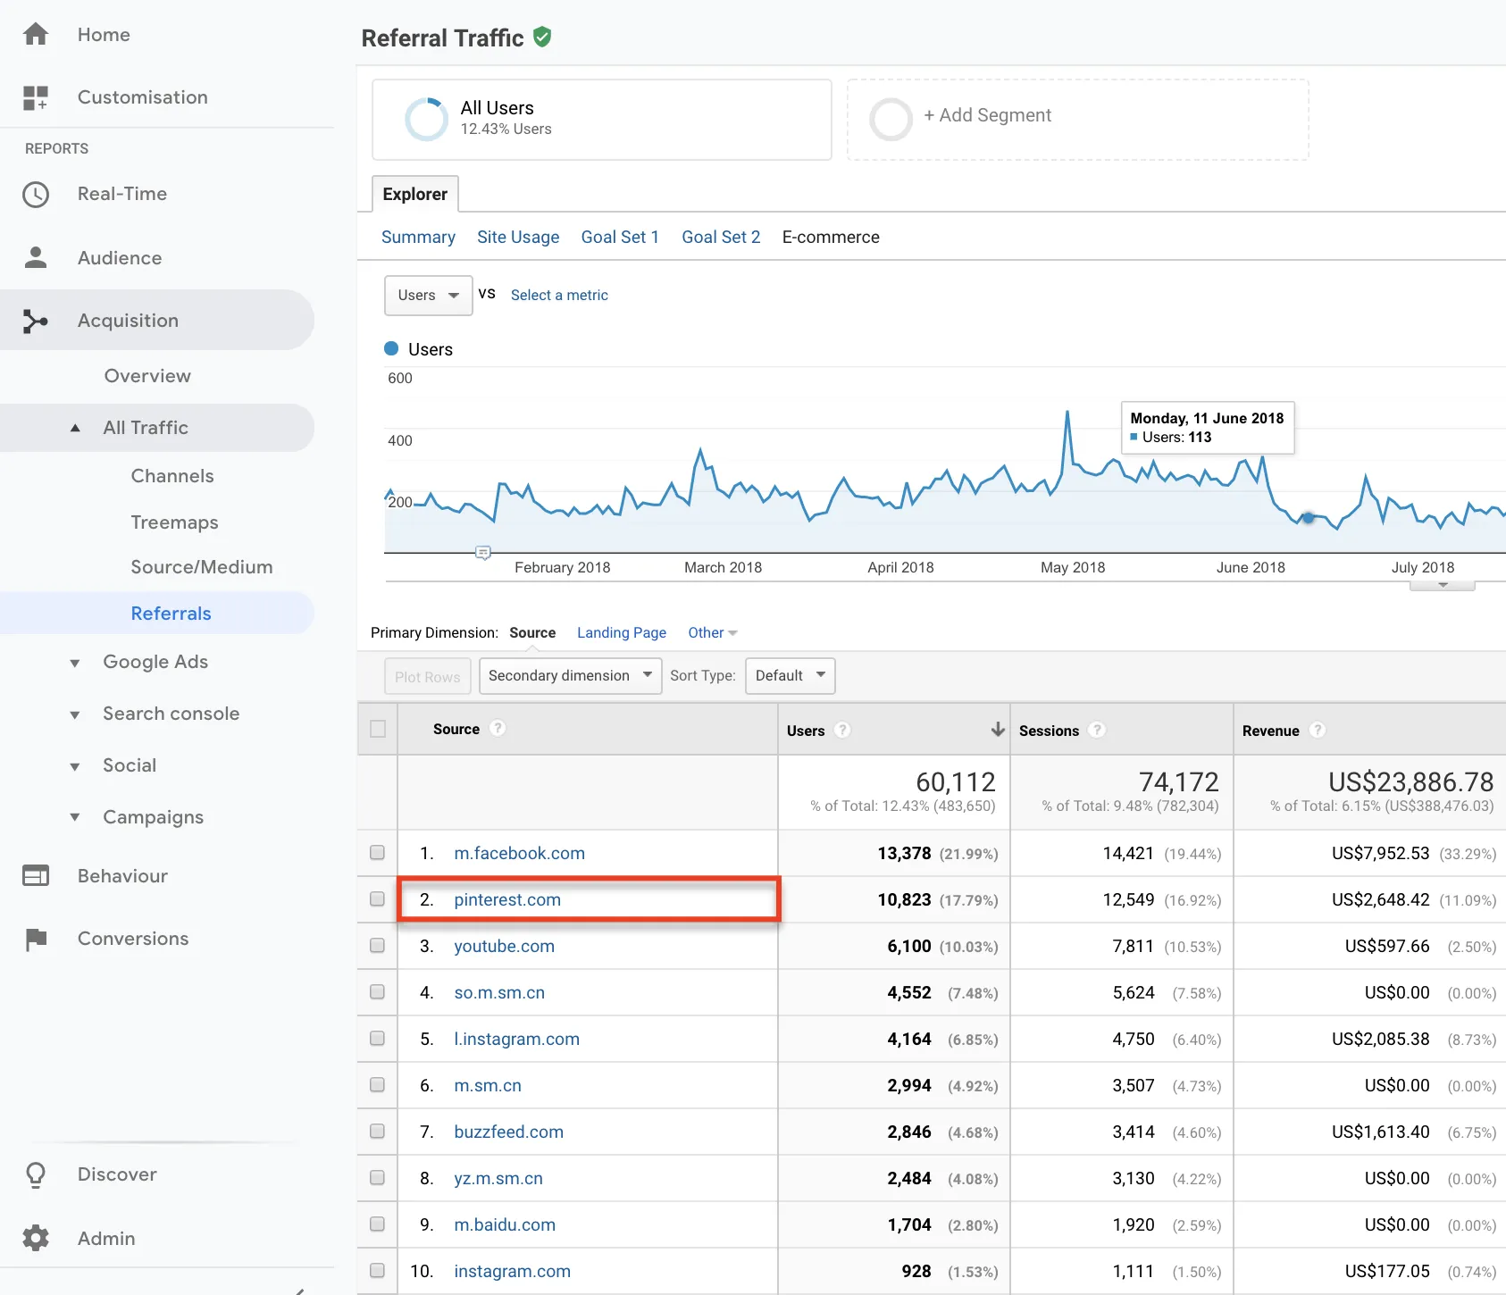Open the pinterest.com source link
Viewport: 1506px width, 1295px height.
point(507,899)
